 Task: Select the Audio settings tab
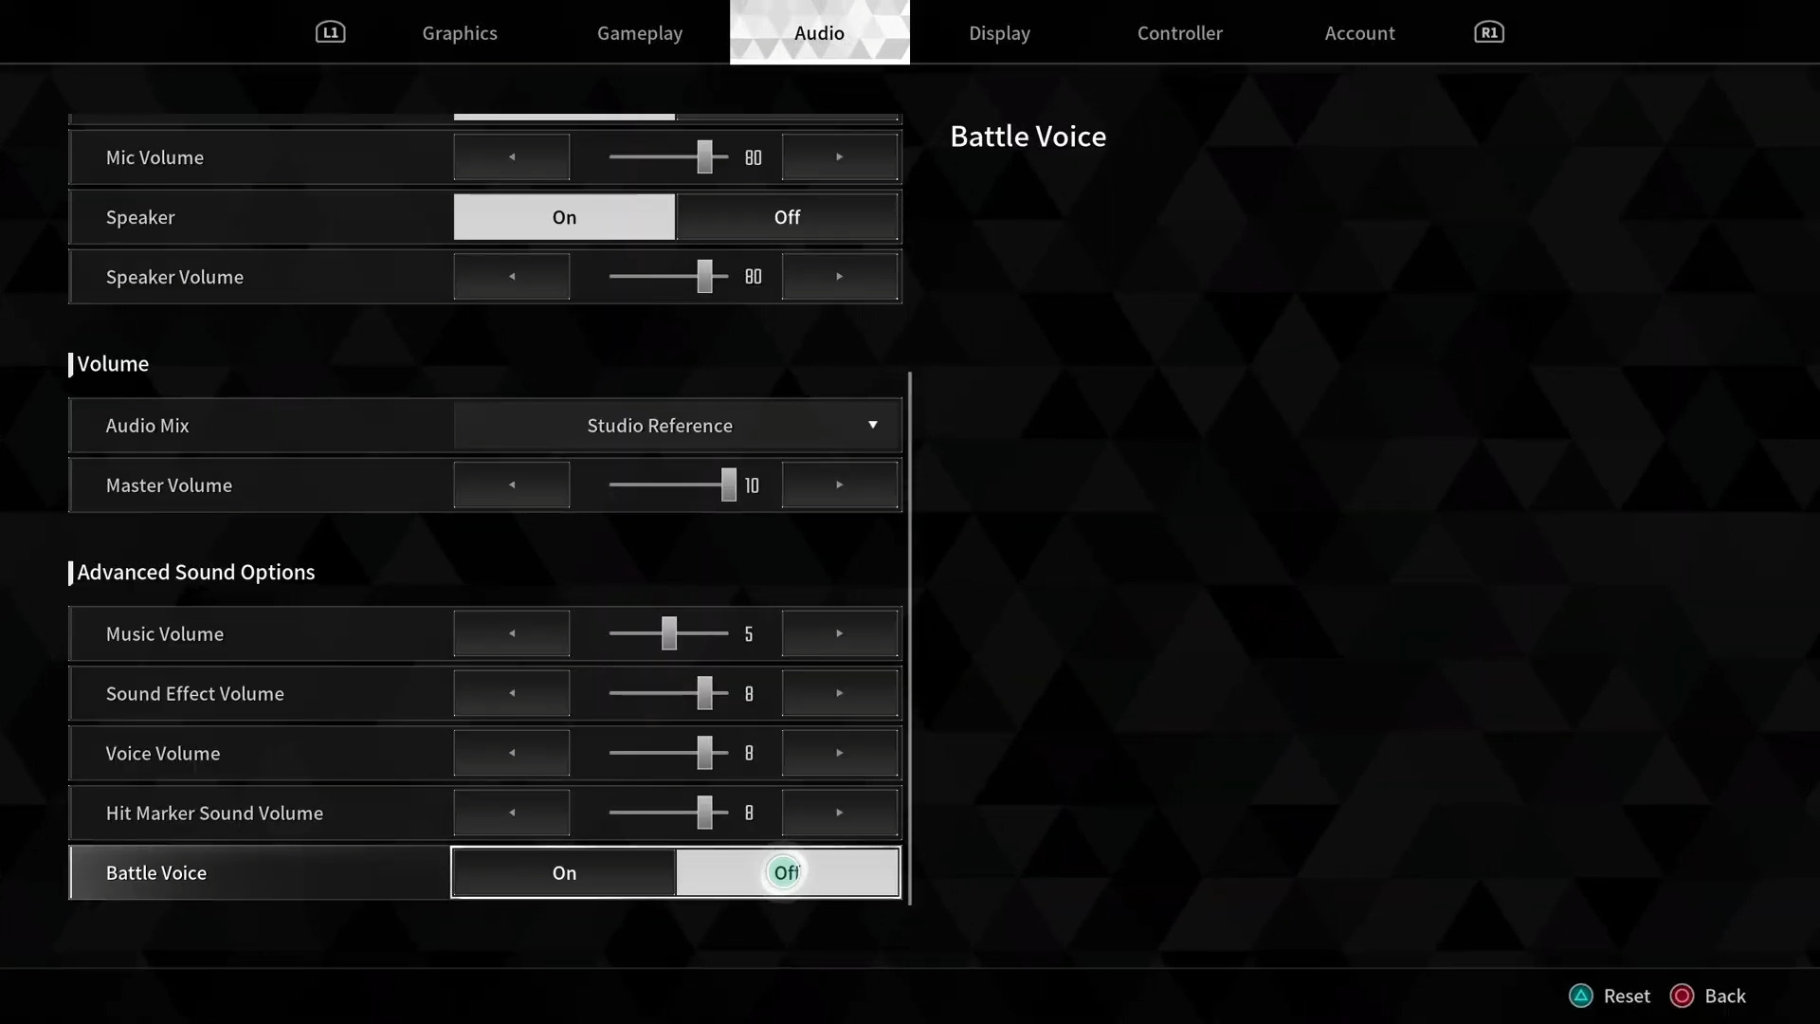[x=819, y=32]
